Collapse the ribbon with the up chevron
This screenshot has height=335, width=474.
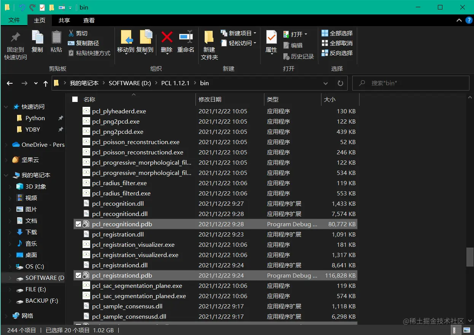pos(458,21)
